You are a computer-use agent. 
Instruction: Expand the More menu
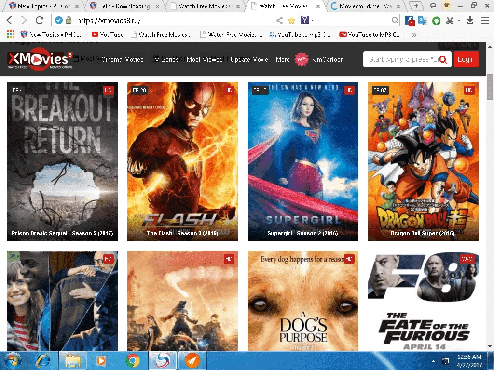[x=283, y=59]
